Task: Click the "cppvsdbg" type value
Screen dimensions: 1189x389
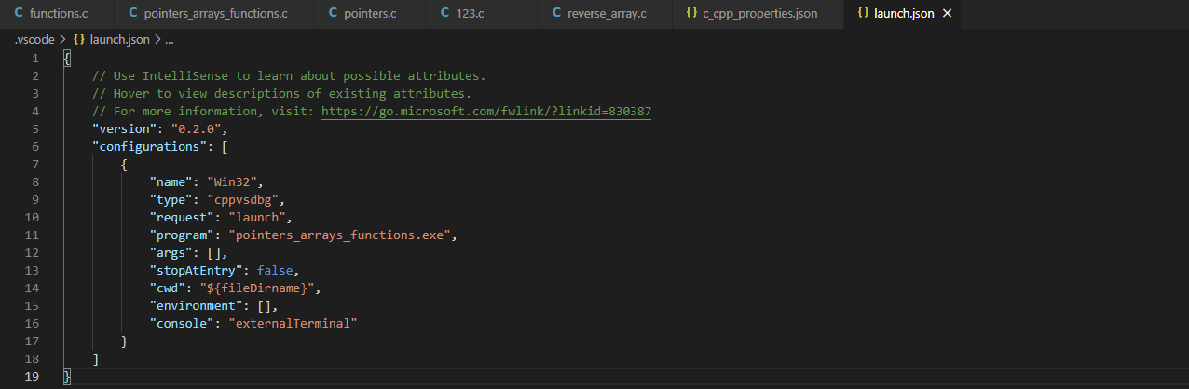Action: click(x=244, y=200)
